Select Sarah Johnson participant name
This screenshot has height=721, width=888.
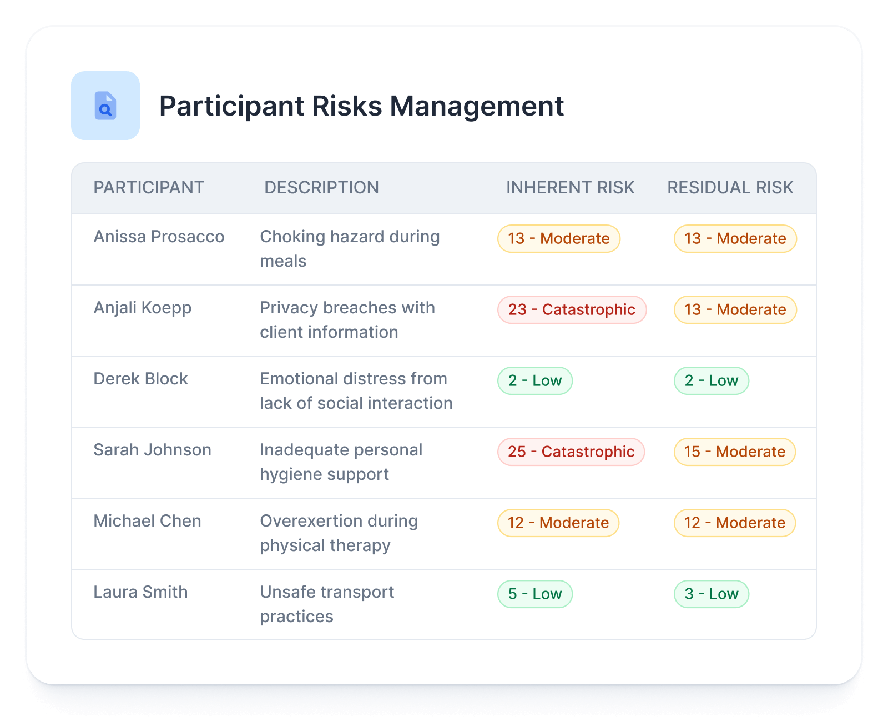(x=152, y=450)
